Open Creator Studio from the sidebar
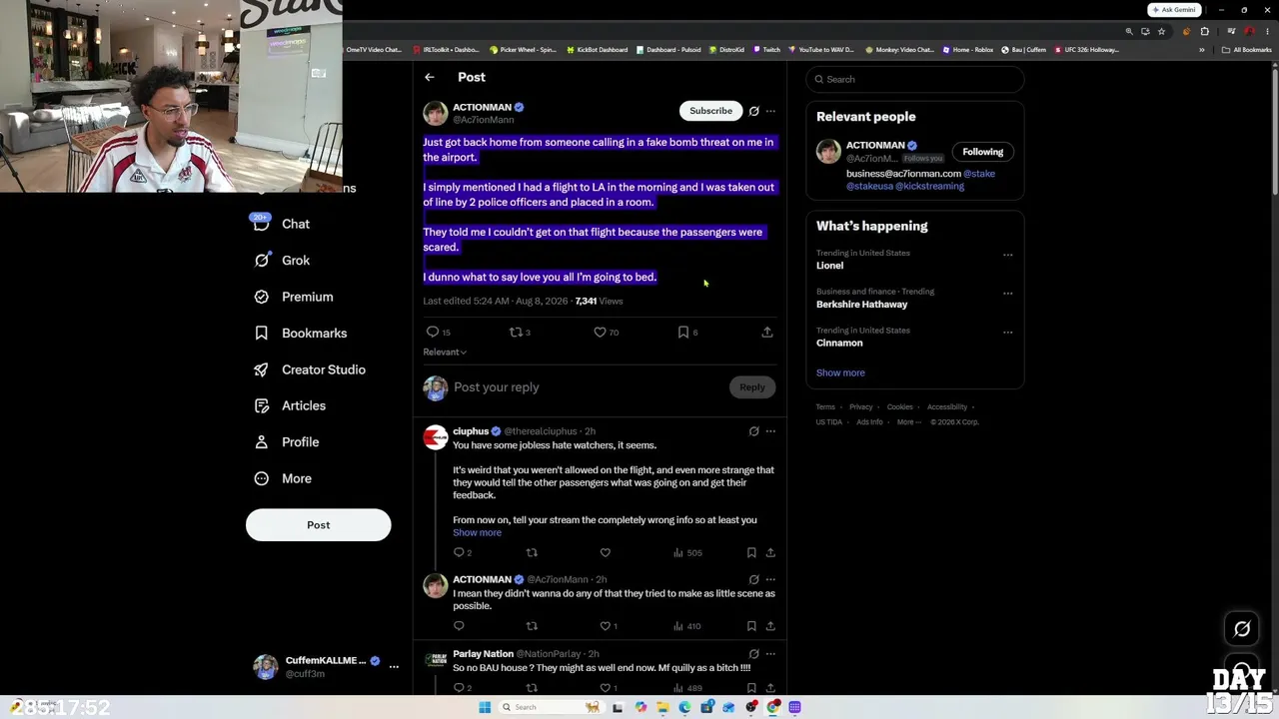The height and width of the screenshot is (719, 1279). coord(310,369)
